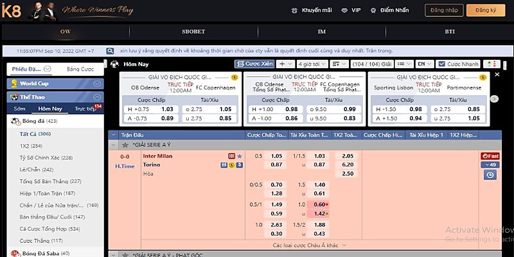Click the falling over odds 0.60
The image size is (514, 257).
(x=319, y=204)
